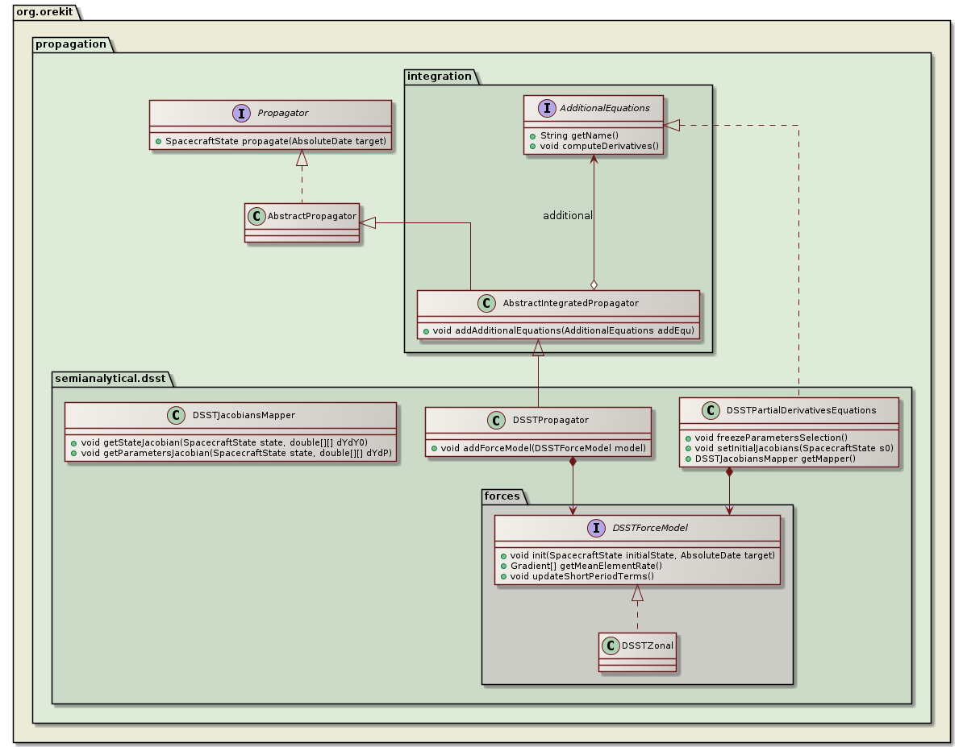Click the class icon on DSSTPropagator
This screenshot has width=963, height=747.
[x=496, y=420]
